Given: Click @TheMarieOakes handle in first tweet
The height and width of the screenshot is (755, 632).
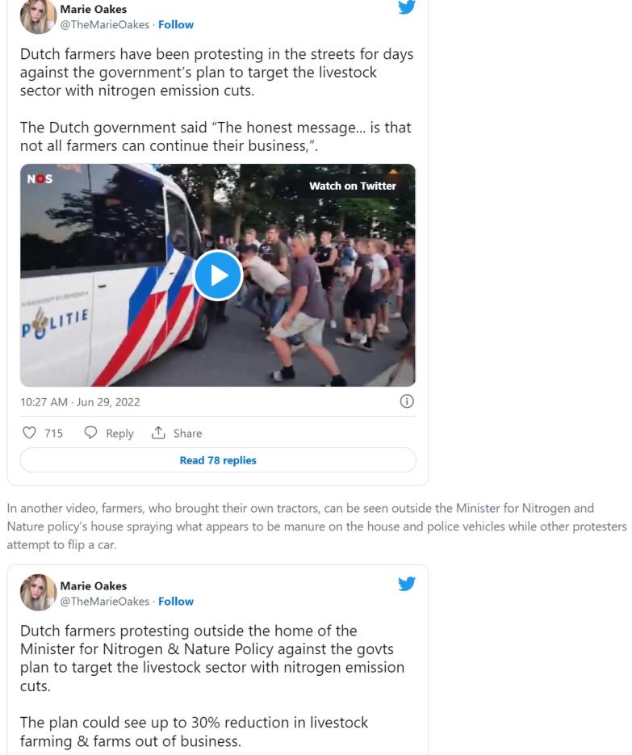Looking at the screenshot, I should [104, 24].
